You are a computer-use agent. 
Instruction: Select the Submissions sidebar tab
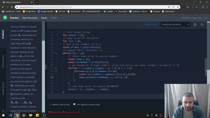tap(3, 61)
